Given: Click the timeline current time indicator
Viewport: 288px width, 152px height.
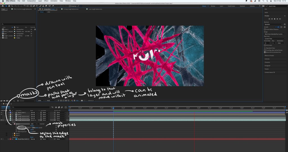Looking at the screenshot, I should click(x=113, y=108).
